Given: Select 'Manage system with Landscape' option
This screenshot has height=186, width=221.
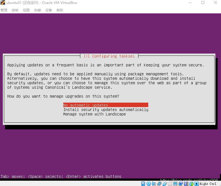Looking at the screenshot, I should [95, 114].
